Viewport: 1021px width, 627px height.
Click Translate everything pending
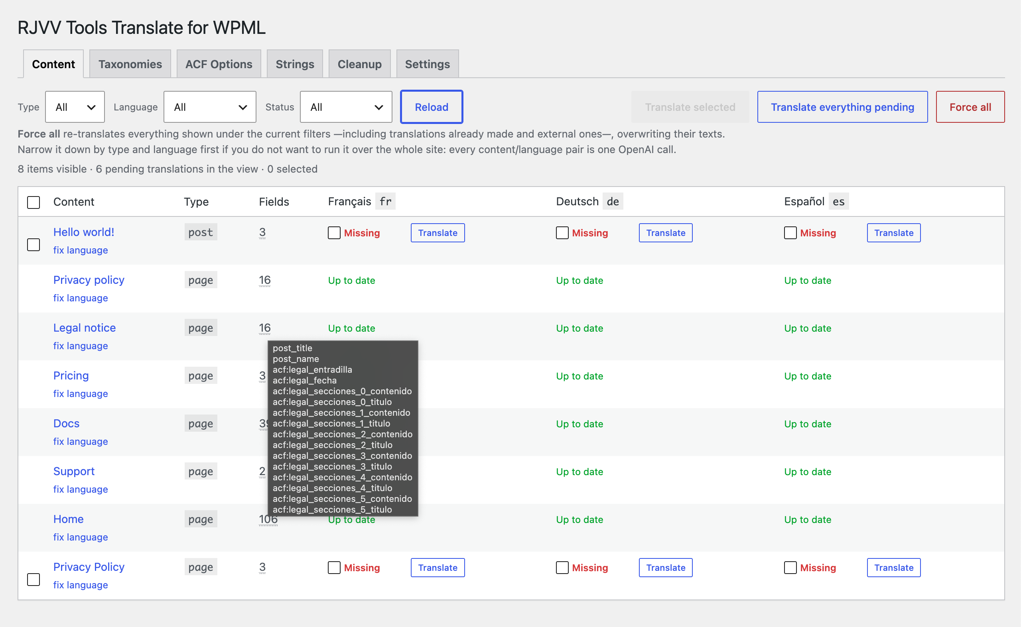pos(842,107)
